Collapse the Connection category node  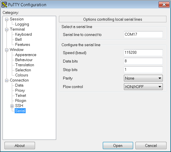coord(7,80)
